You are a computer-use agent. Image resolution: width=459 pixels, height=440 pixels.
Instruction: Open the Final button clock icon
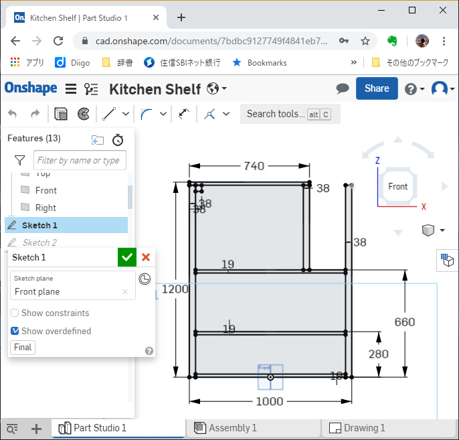(145, 279)
